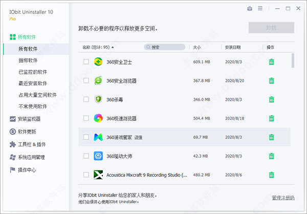The width and height of the screenshot is (307, 214).
Task: Click Acoustica Mixcraft 9 Recording Studio name
Action: tap(147, 175)
